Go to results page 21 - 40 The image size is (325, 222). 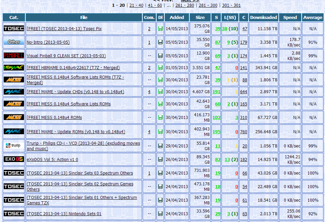point(136,5)
